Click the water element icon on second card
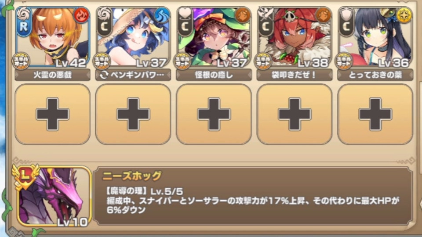 (162, 15)
